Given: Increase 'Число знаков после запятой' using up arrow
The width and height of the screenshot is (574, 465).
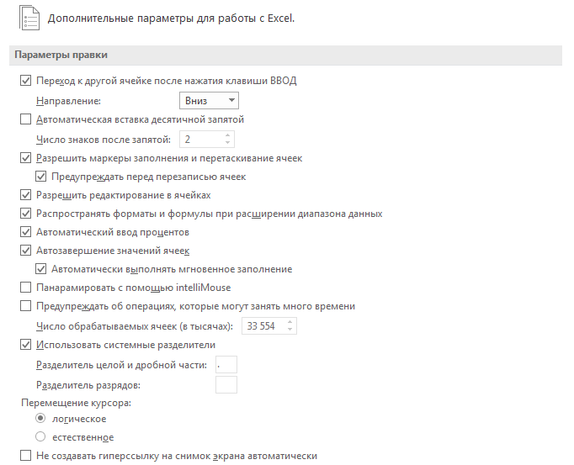Looking at the screenshot, I should click(x=228, y=135).
